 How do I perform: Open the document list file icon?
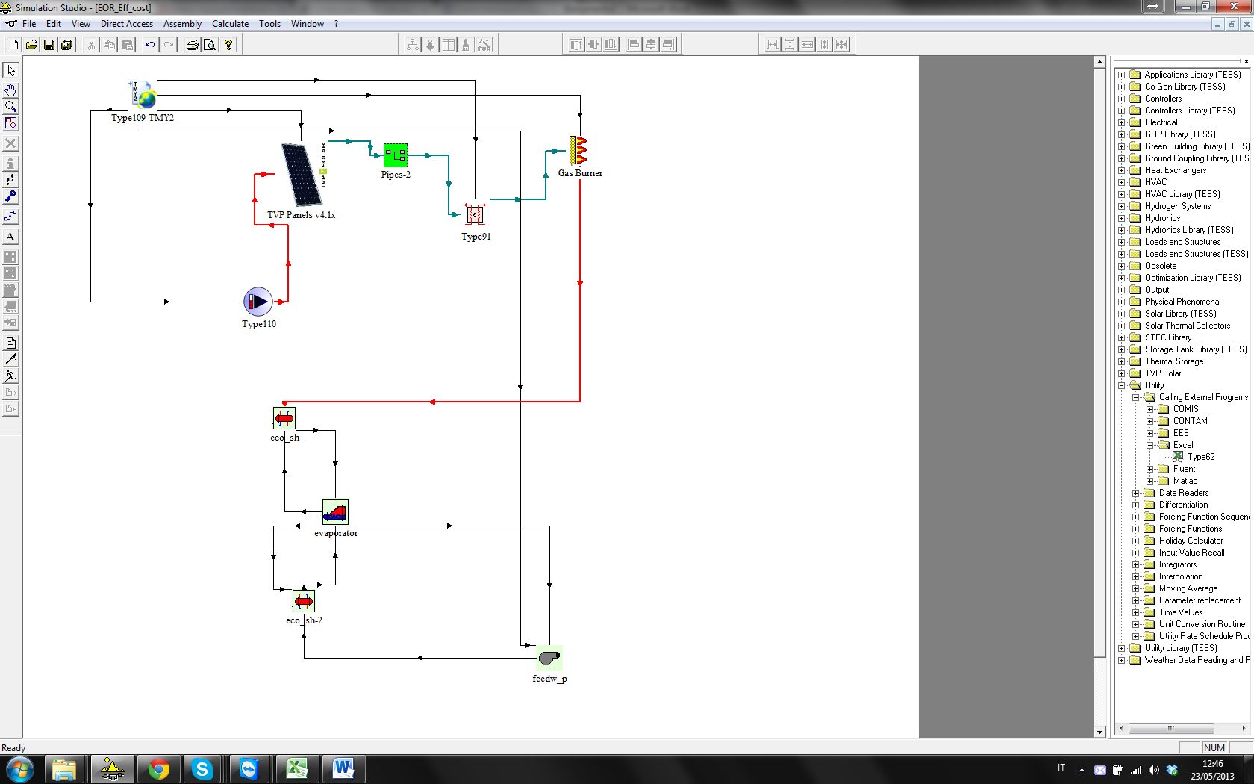10,343
